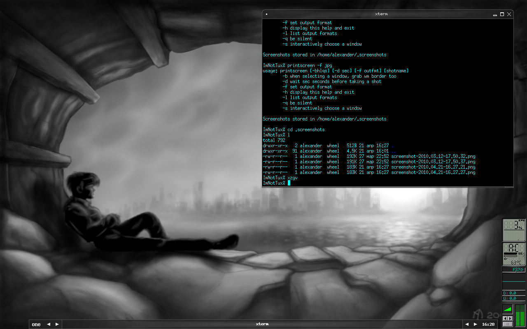Click the '191K' file size value
Image resolution: width=527 pixels, height=329 pixels.
352,162
